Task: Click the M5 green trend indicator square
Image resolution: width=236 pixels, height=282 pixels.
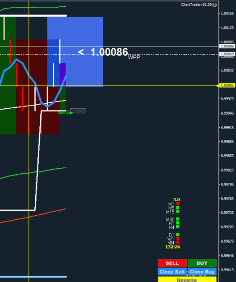Action: click(x=178, y=208)
